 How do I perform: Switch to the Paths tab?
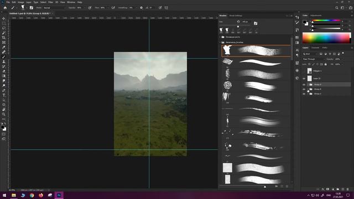click(325, 48)
